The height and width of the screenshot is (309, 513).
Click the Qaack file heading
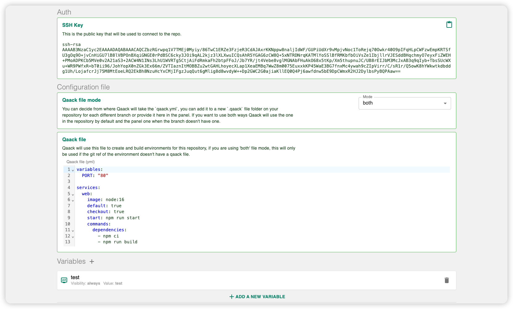(74, 139)
